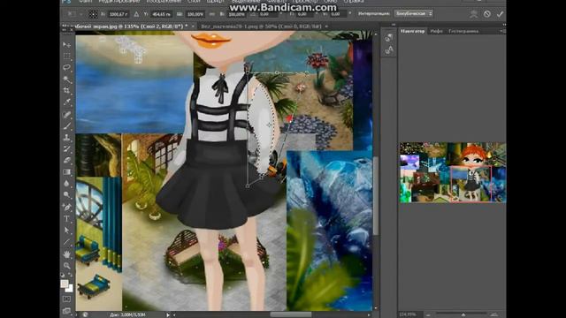This screenshot has width=566, height=318.
Task: Select the Brush tool
Action: click(x=67, y=126)
